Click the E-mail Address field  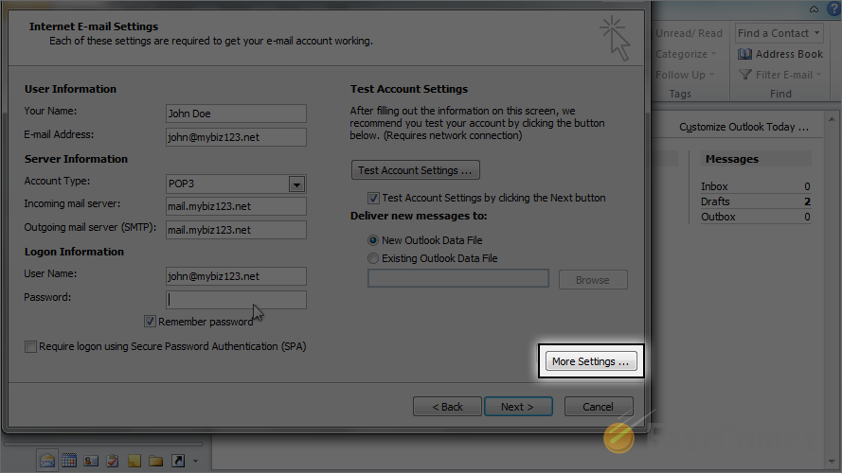[x=236, y=137]
